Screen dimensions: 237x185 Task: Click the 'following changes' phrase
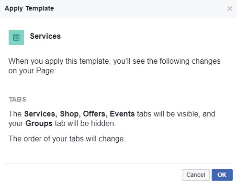(190, 61)
